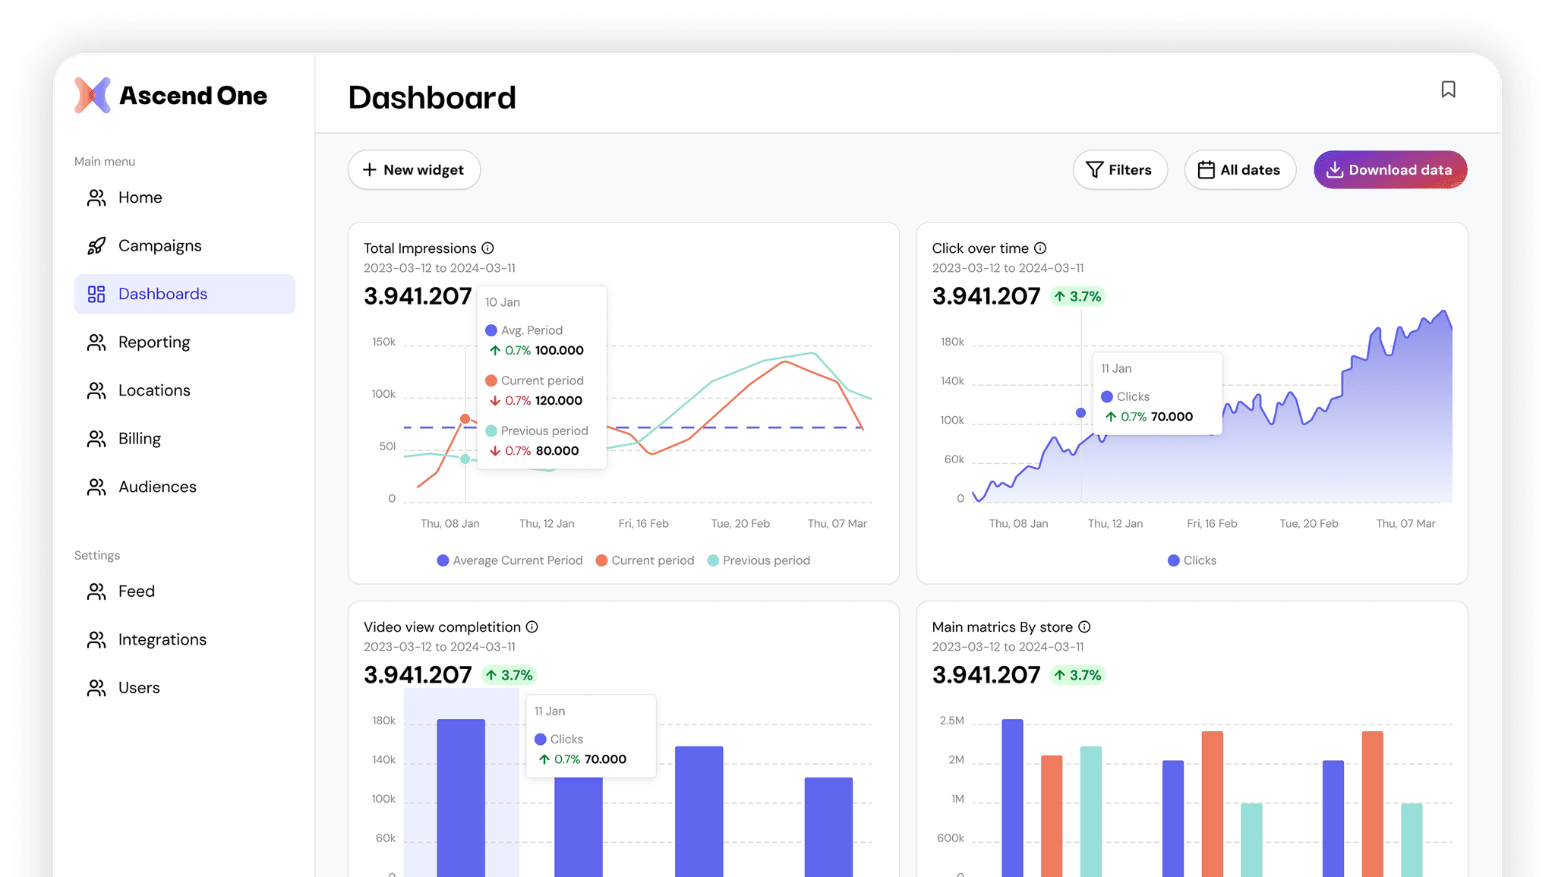1555x877 pixels.
Task: Toggle the Clicks legend in Click over time
Action: [1191, 560]
